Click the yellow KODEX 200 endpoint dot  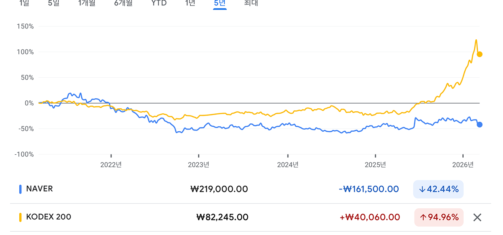click(x=480, y=54)
